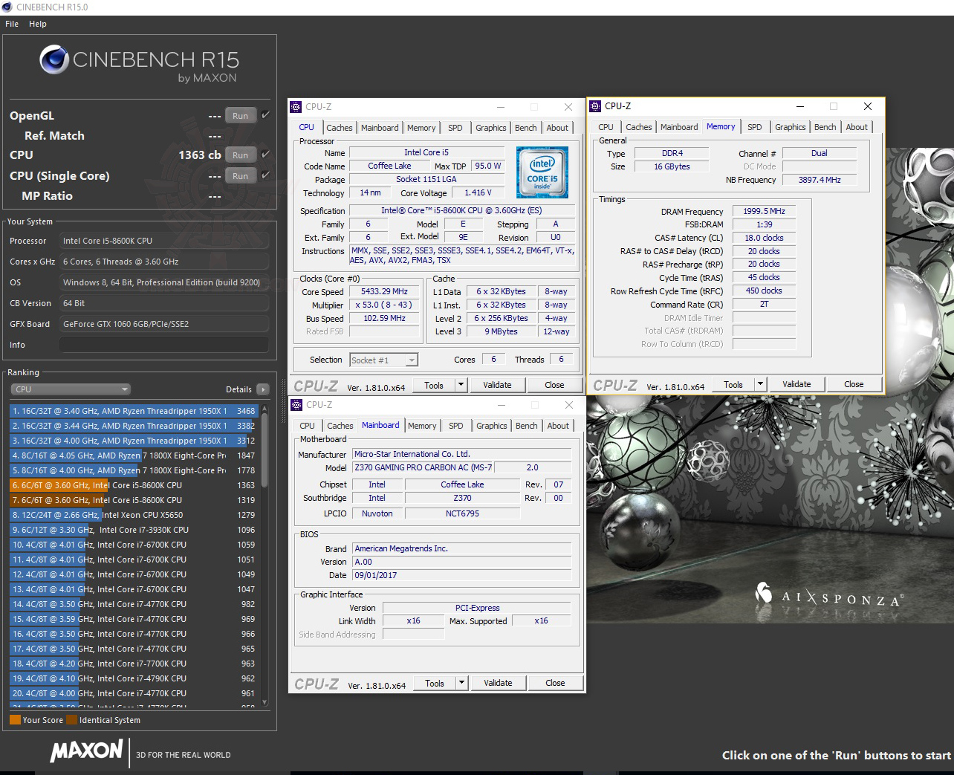The width and height of the screenshot is (954, 775).
Task: Click the Intel Core i5 badge in CPU-Z
Action: [542, 172]
